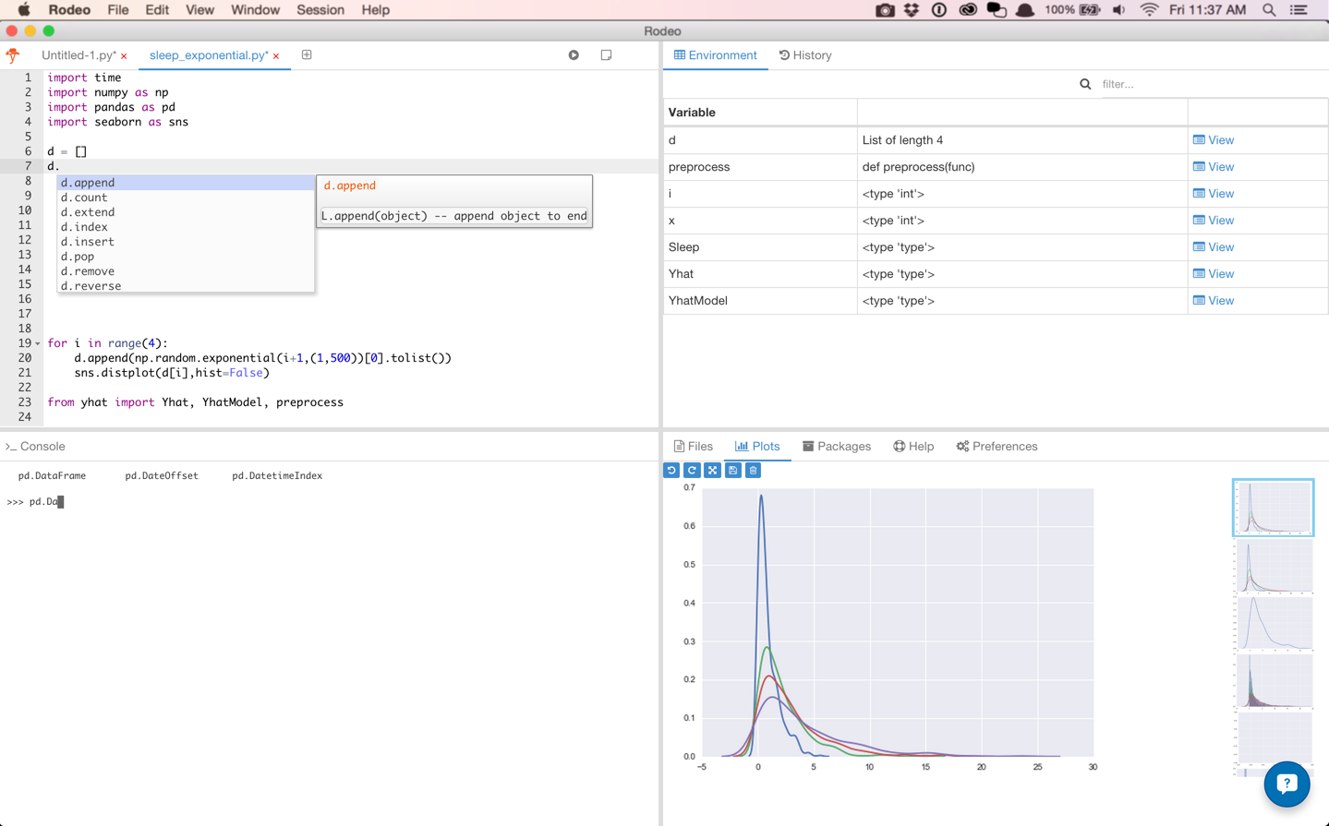Viewport: 1329px width, 826px height.
Task: Save the current plot with the disk icon
Action: [732, 470]
